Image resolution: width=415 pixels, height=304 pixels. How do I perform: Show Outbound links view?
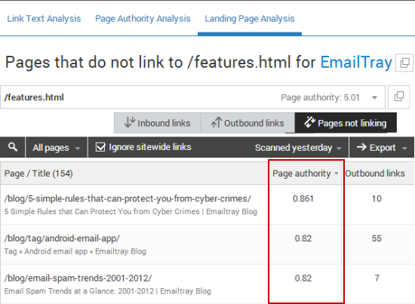pos(247,123)
